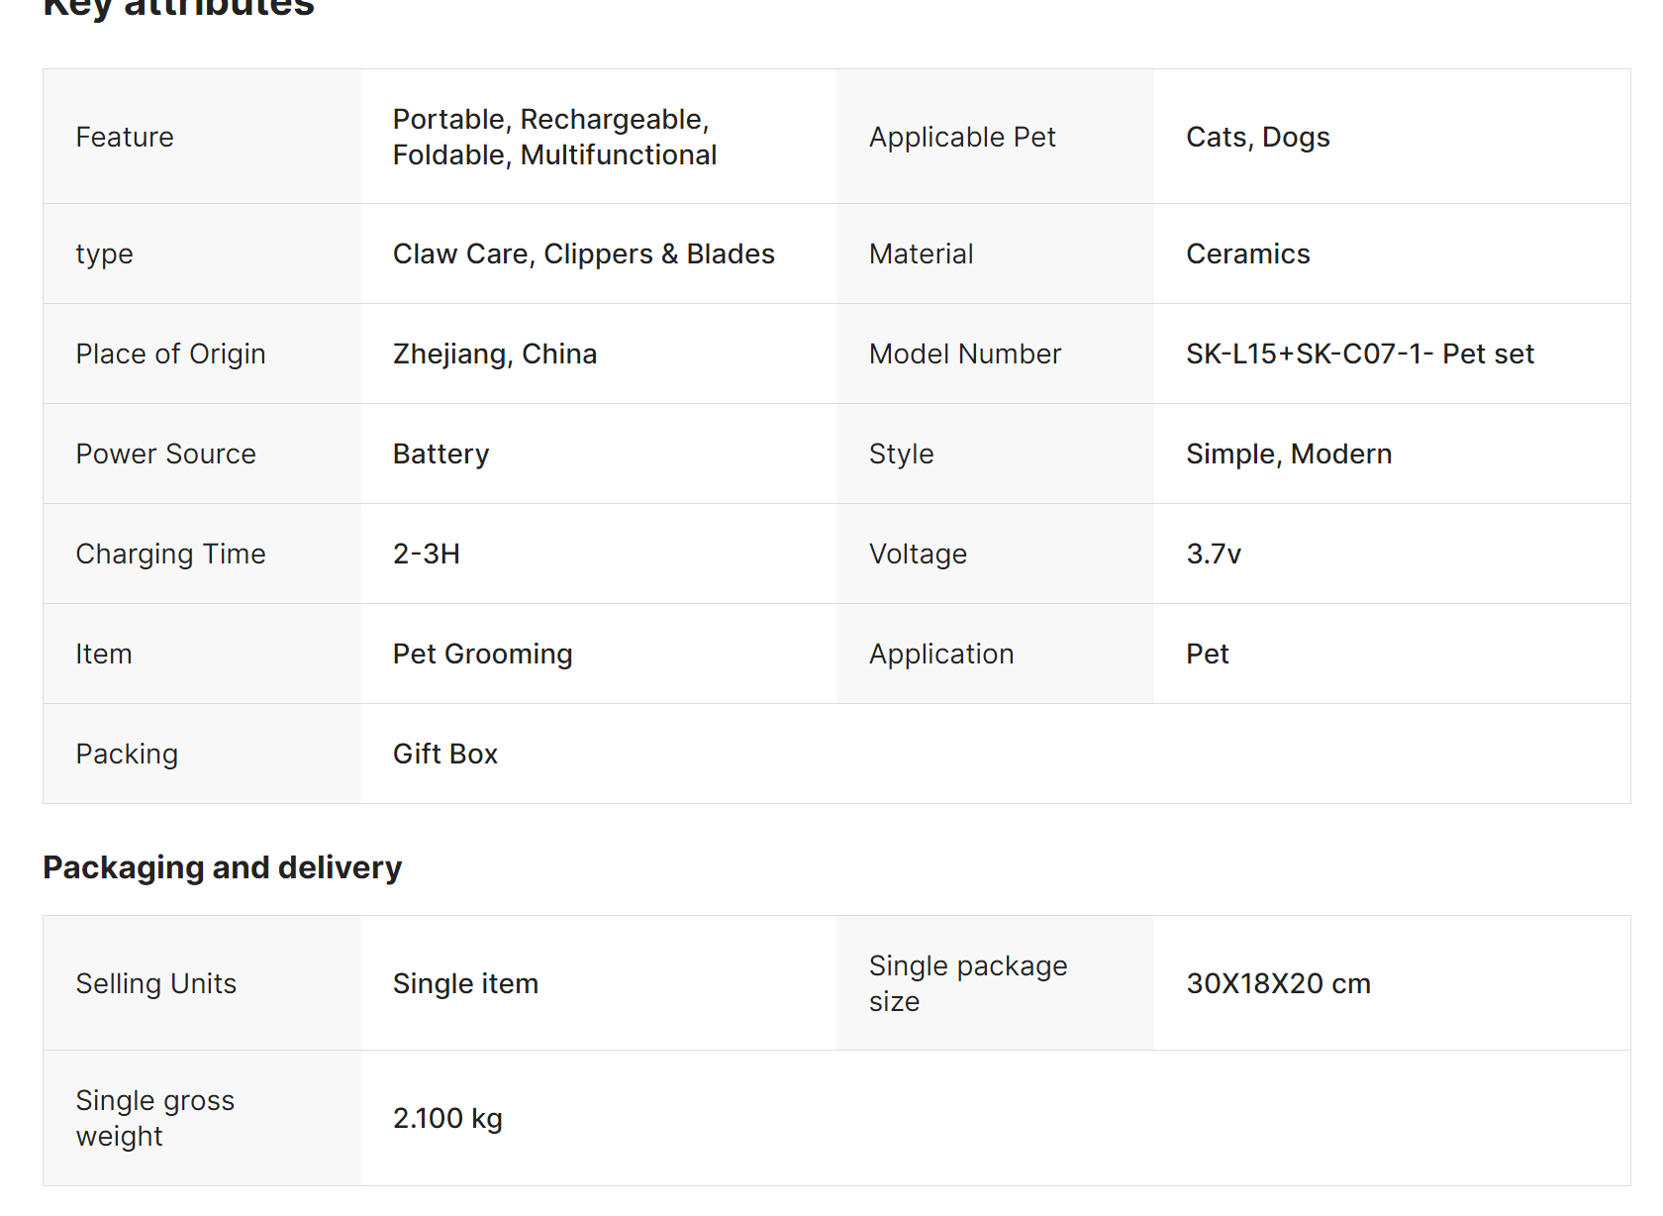Click the Feature label cell
This screenshot has height=1216, width=1663.
[x=125, y=137]
